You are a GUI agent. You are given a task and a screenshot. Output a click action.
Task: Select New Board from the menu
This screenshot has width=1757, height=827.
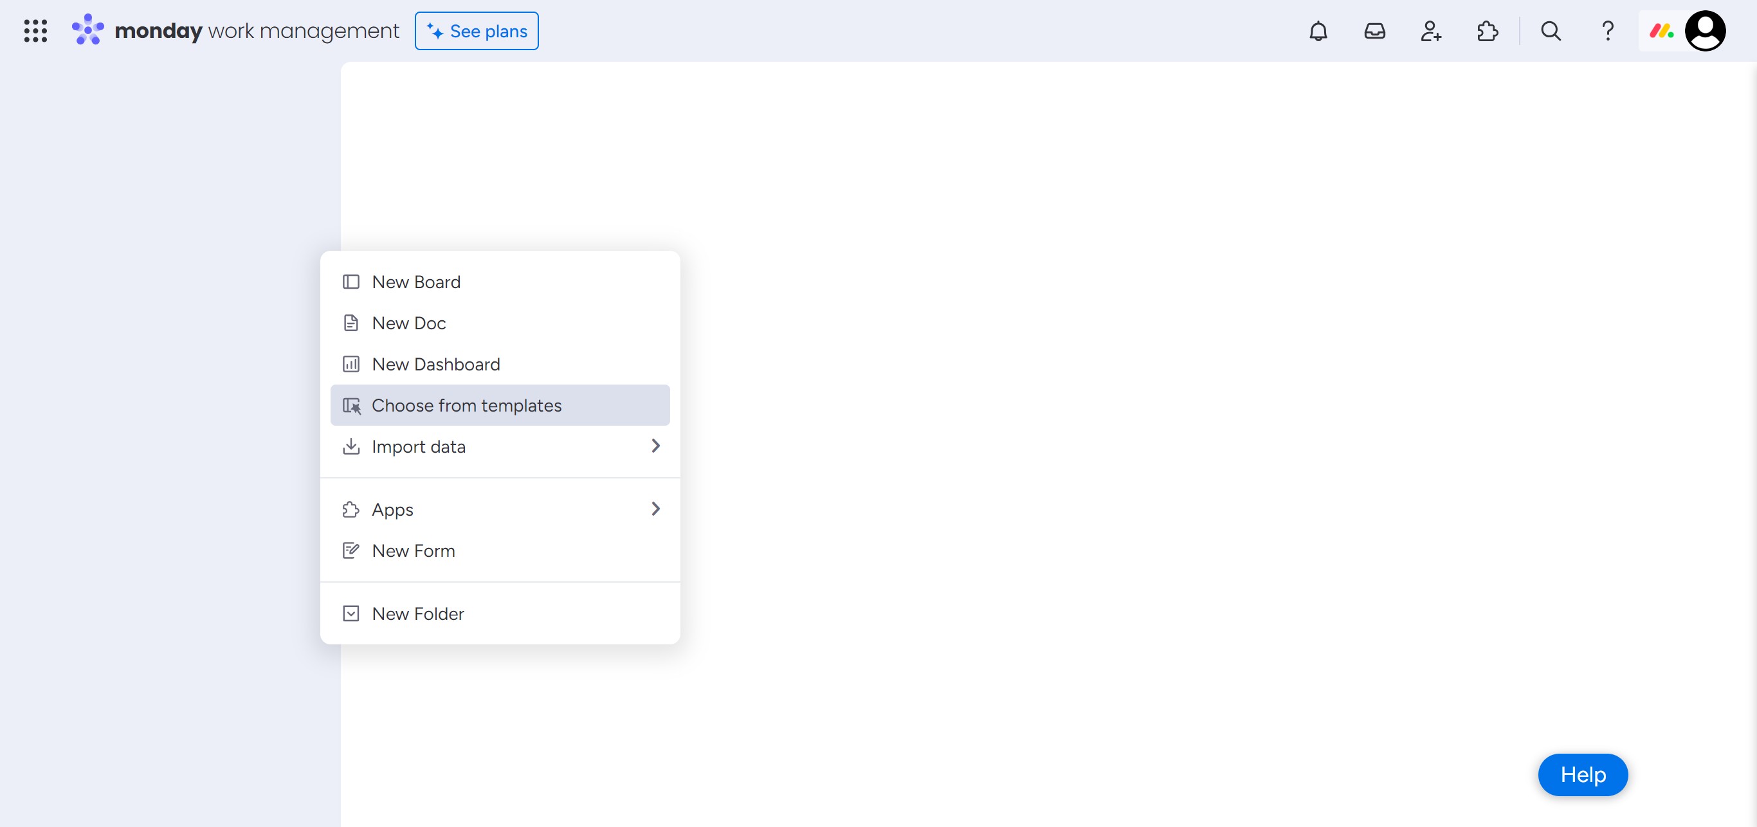[416, 282]
